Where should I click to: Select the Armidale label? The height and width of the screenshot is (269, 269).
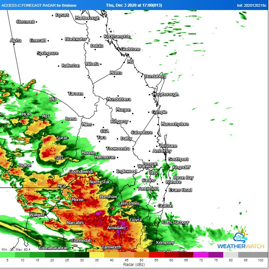[116, 228]
